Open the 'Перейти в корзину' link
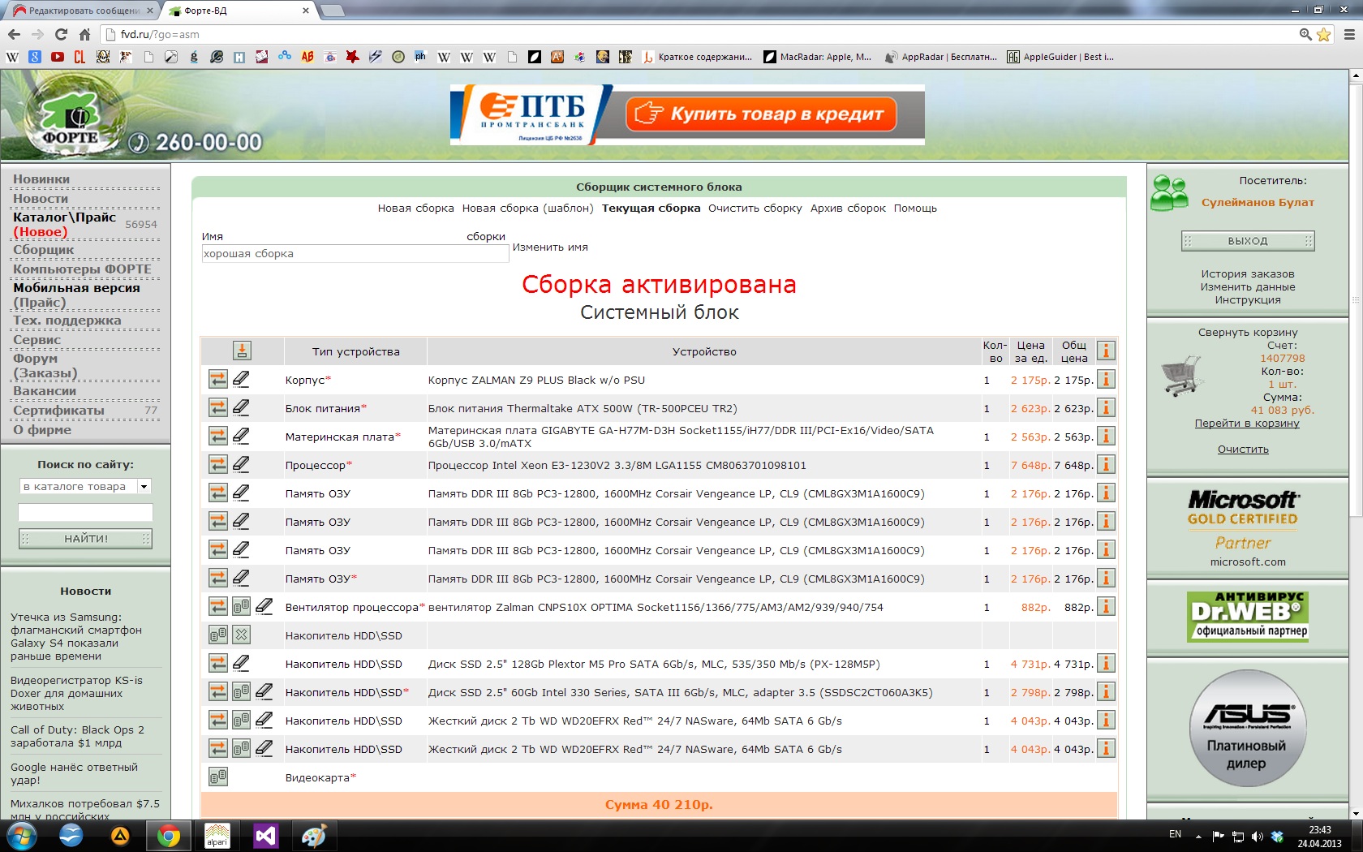This screenshot has width=1363, height=852. [x=1247, y=424]
